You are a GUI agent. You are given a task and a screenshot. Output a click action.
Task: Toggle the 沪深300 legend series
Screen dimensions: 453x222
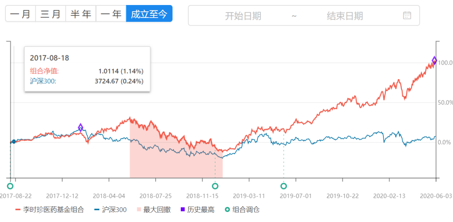(110, 209)
